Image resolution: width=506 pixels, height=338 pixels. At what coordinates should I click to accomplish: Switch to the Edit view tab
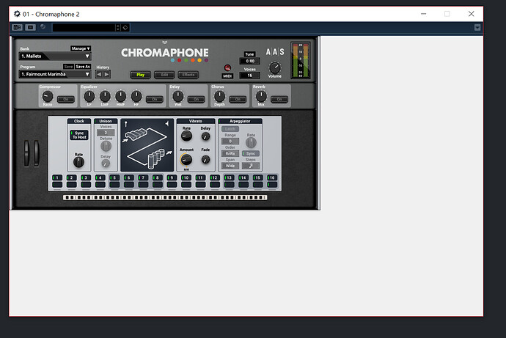(164, 75)
